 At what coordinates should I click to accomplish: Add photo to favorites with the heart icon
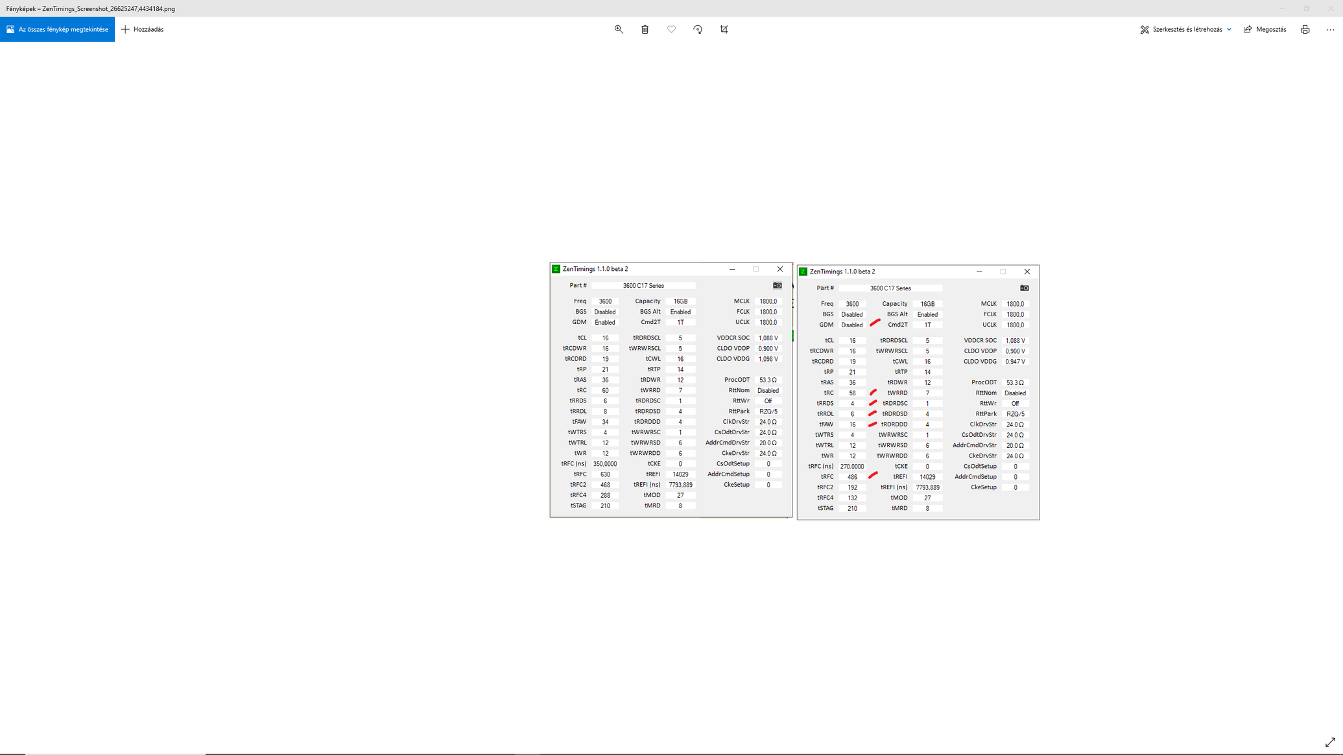(671, 29)
